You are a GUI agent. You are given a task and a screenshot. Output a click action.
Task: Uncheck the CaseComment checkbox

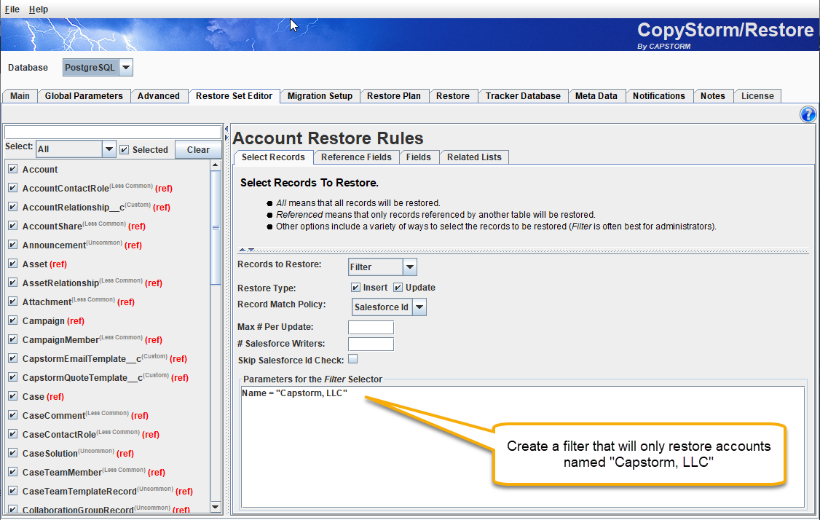(13, 415)
